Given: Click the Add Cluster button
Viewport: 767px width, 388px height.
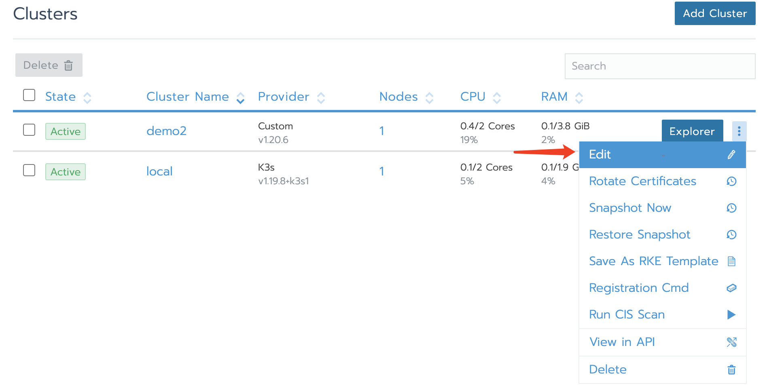Looking at the screenshot, I should (714, 13).
